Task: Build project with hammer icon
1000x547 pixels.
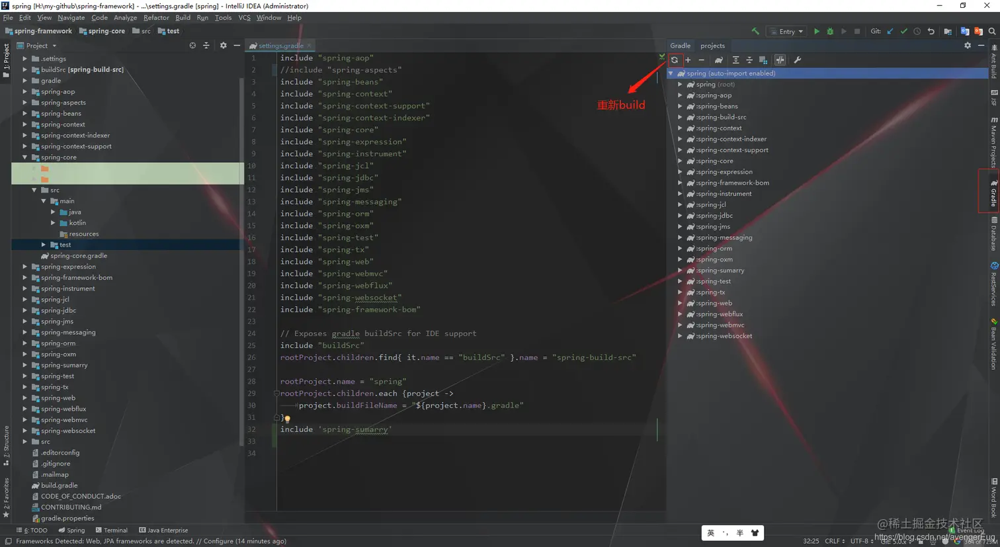Action: tap(755, 31)
